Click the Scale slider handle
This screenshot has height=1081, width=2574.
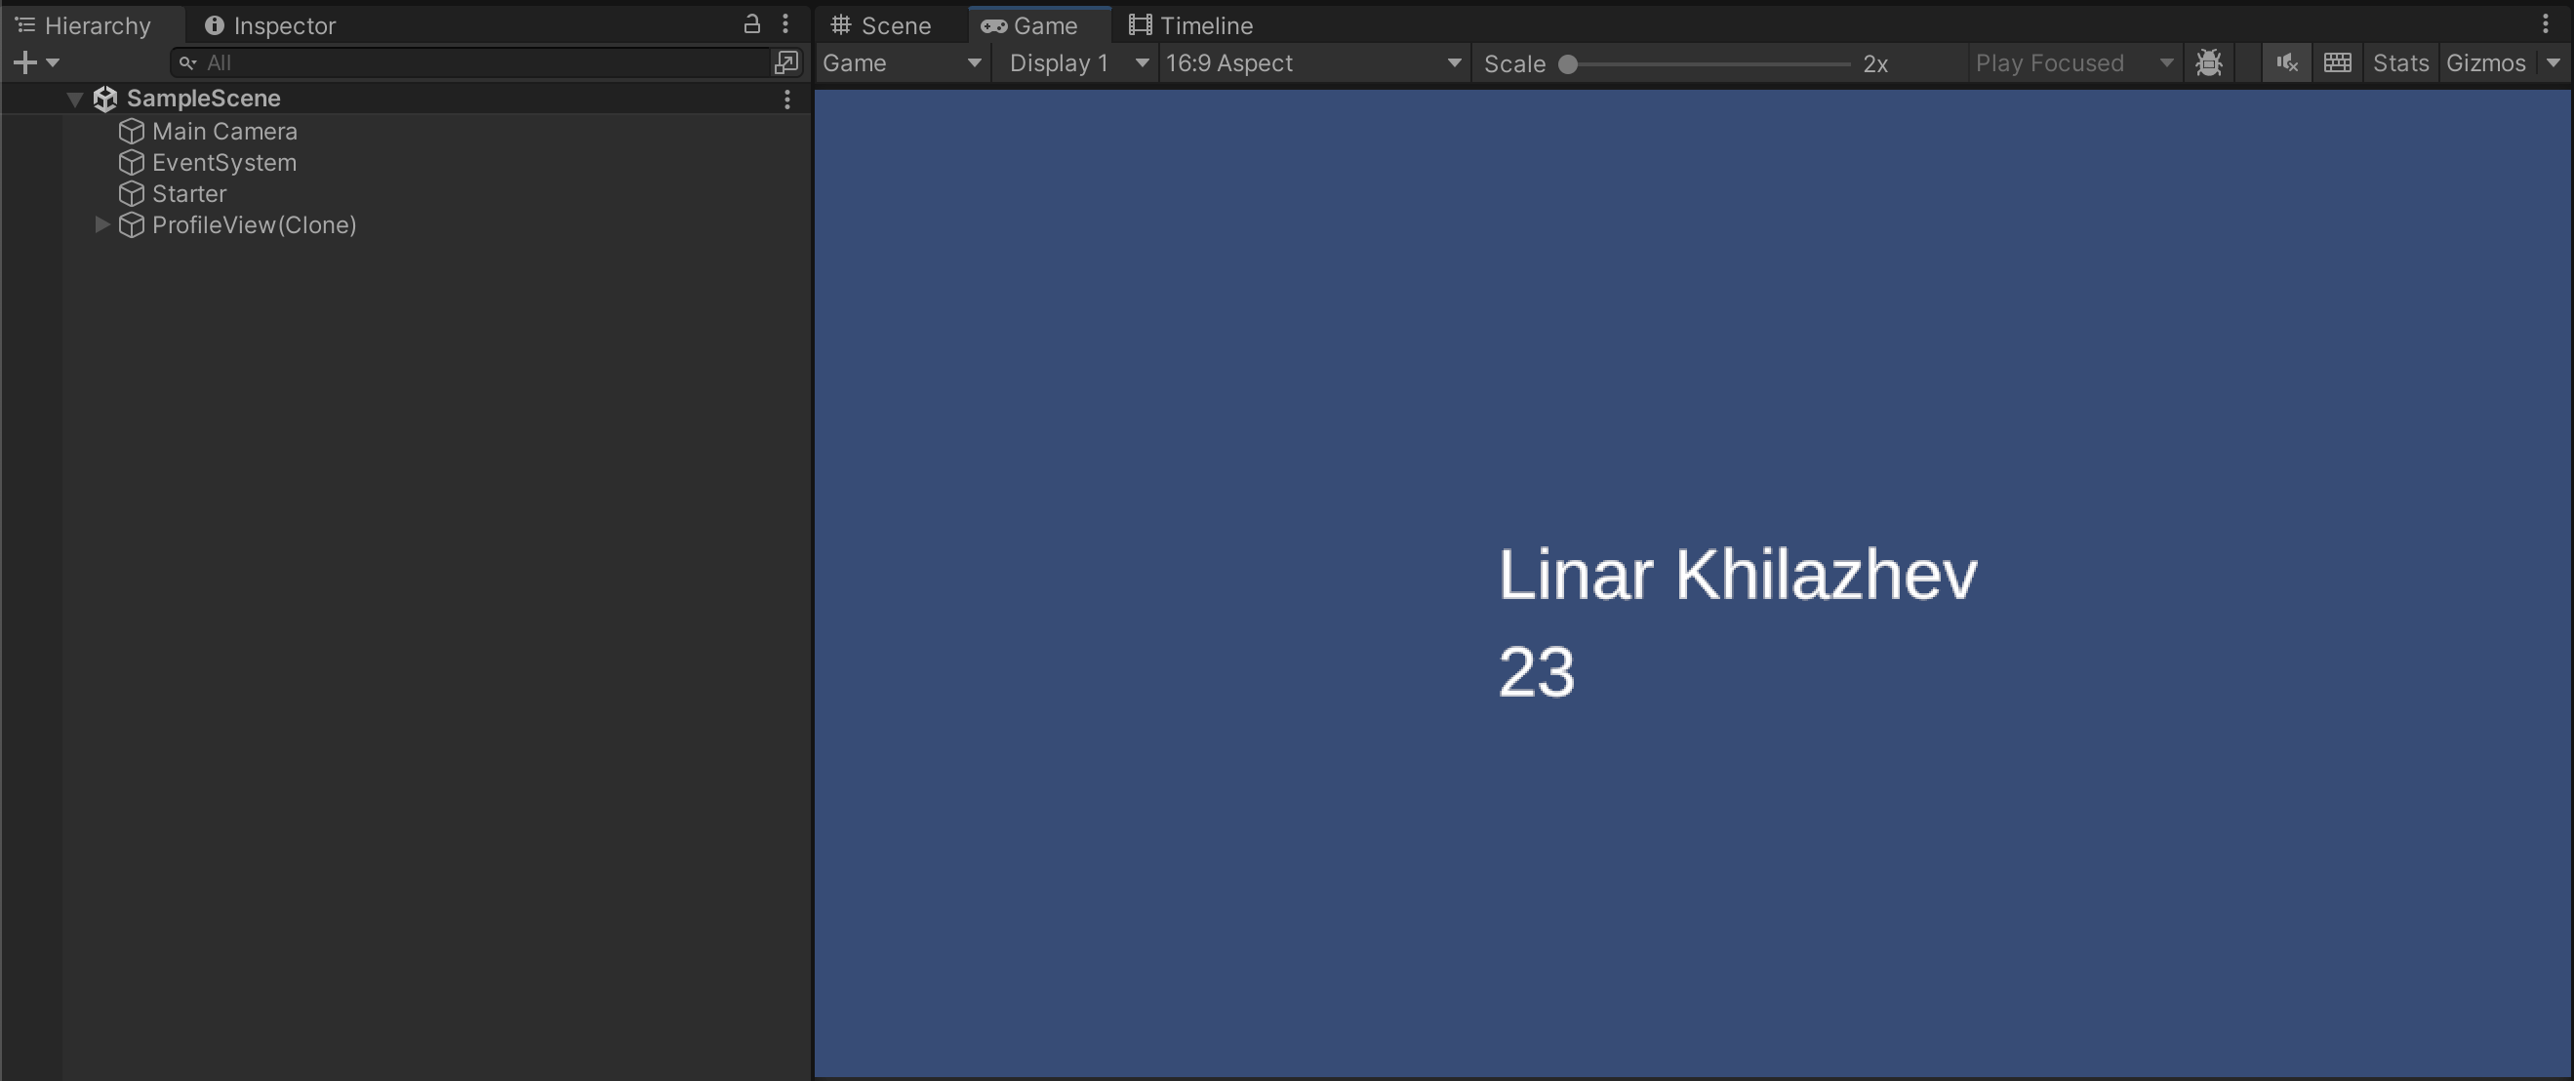pyautogui.click(x=1569, y=64)
